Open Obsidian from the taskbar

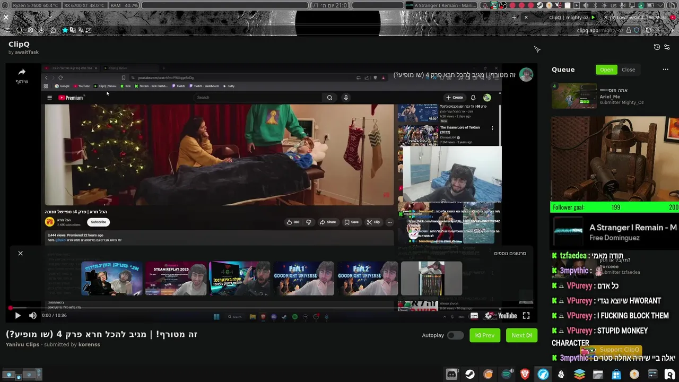pyautogui.click(x=561, y=374)
